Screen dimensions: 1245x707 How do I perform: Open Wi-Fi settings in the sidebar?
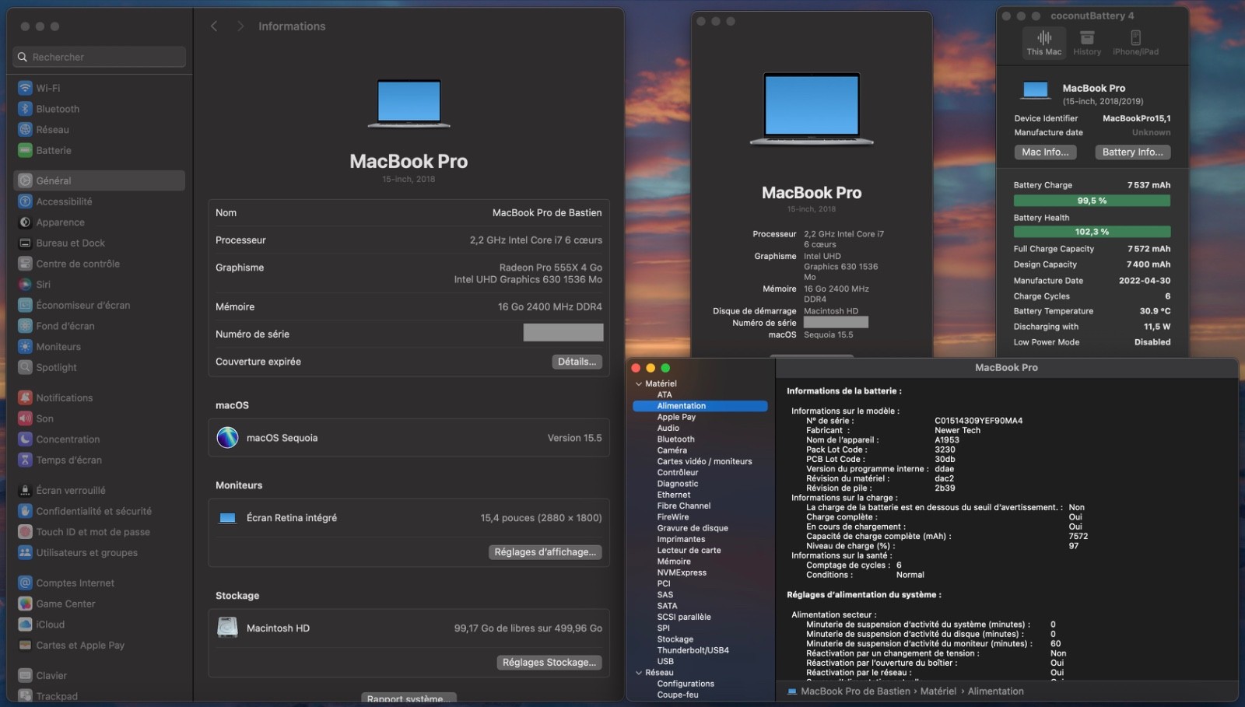point(99,88)
